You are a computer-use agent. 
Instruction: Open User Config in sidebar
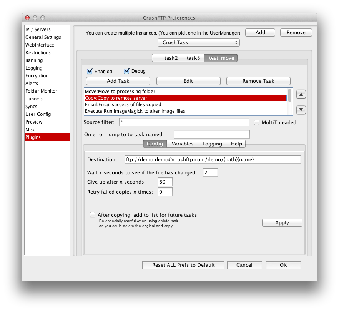[47, 114]
